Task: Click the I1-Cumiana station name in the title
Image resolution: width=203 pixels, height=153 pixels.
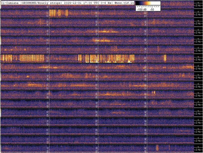Action: pos(10,3)
